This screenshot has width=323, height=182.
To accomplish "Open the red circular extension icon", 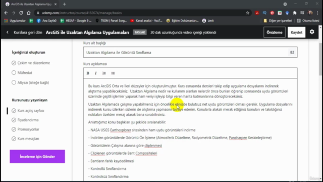I will 272,13.
